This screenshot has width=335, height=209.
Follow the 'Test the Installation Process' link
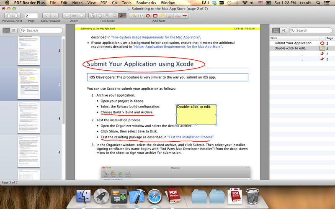pyautogui.click(x=190, y=137)
